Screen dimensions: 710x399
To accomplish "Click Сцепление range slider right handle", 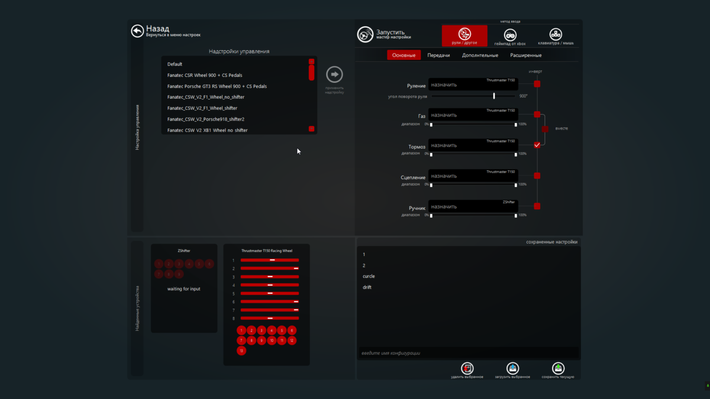I will point(516,184).
